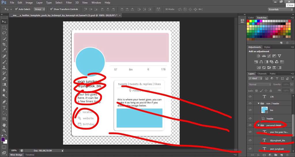The image size is (295, 157).
Task: Hide the personal details group
Action: click(250, 125)
